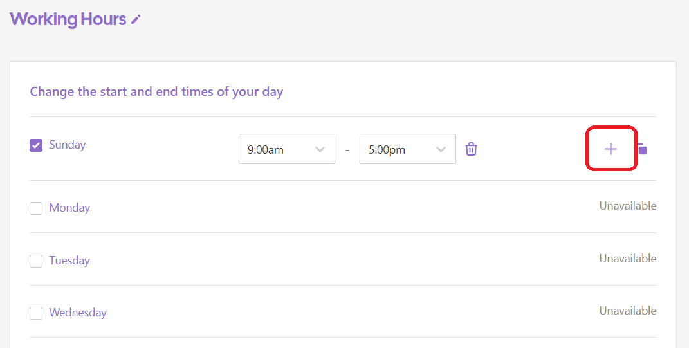Click the Sunday day label

[x=67, y=145]
